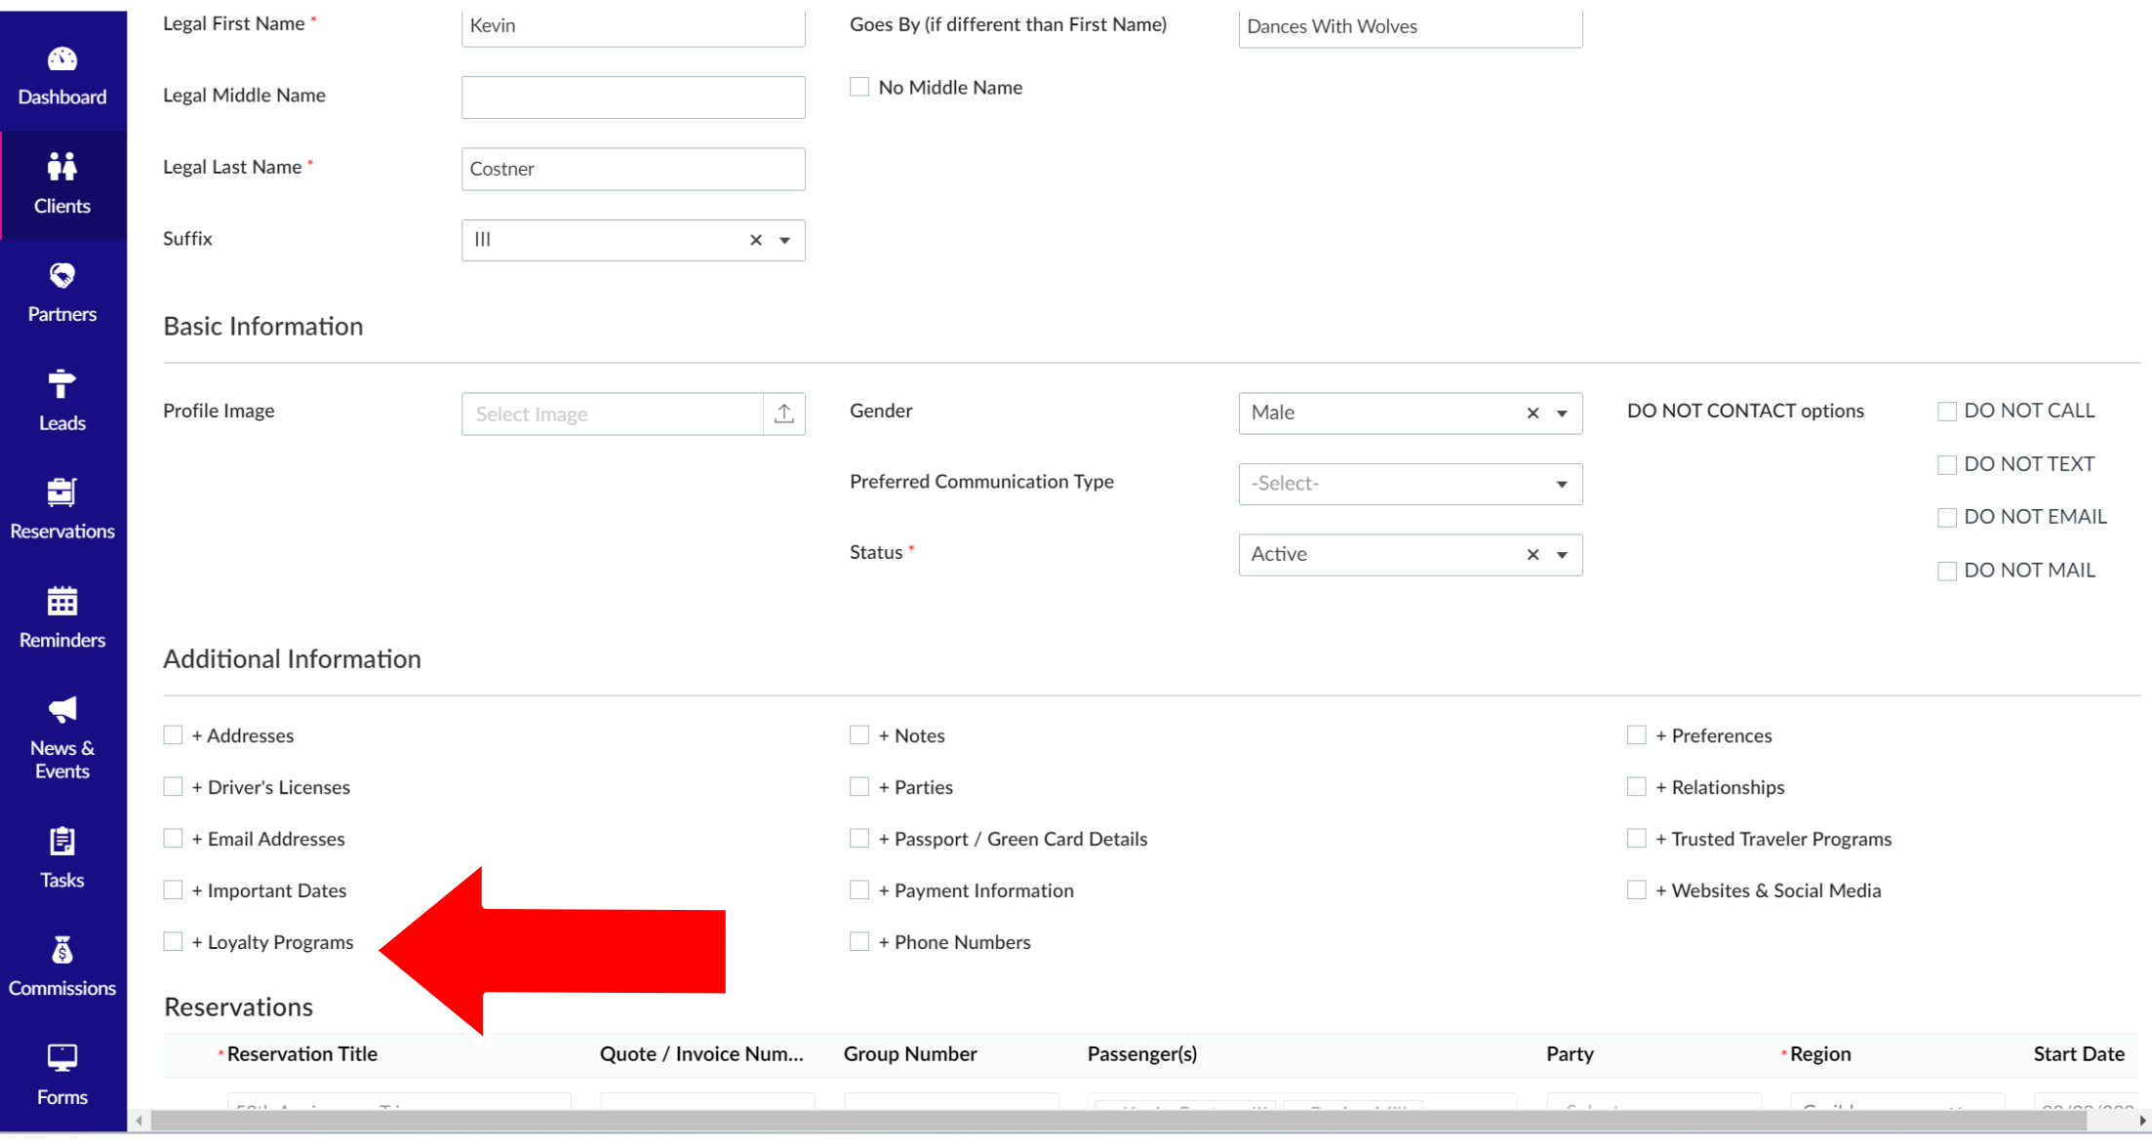
Task: Tick the DO NOT EMAIL checkbox
Action: coord(1946,517)
